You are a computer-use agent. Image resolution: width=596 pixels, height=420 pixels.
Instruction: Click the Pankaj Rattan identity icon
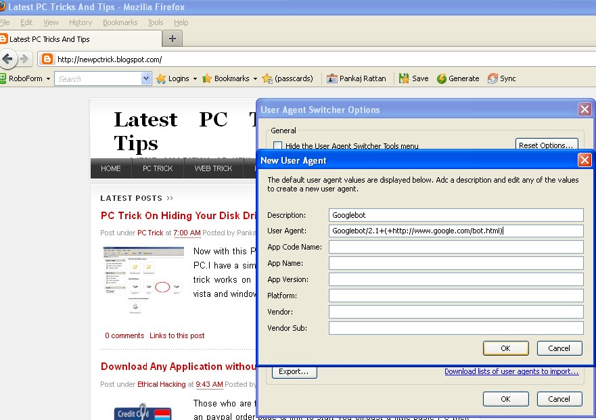pyautogui.click(x=332, y=78)
